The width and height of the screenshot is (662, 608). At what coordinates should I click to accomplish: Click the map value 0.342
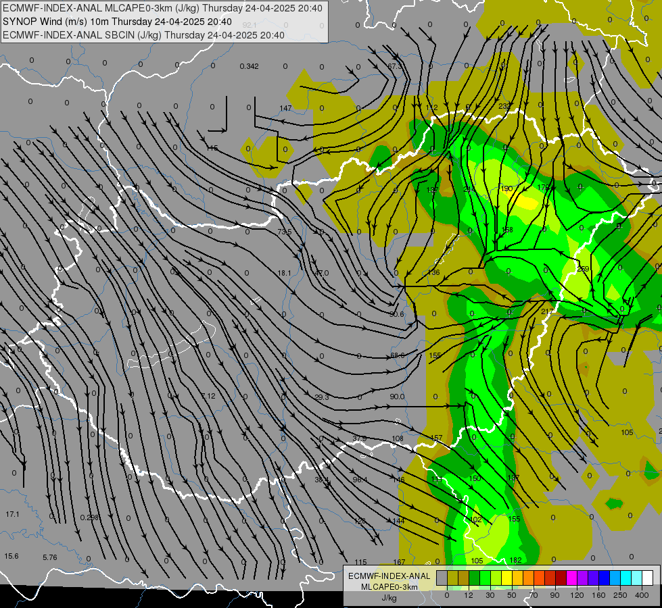point(249,66)
